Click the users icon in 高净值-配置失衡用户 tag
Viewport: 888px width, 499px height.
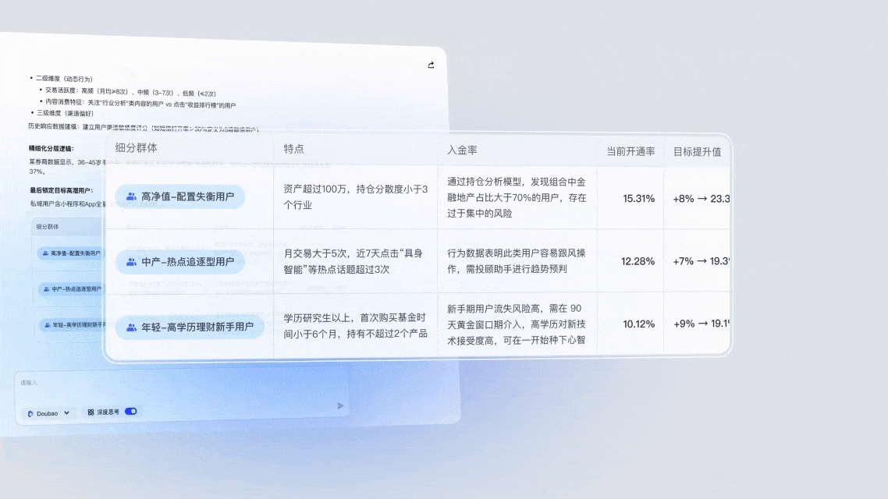(x=131, y=196)
